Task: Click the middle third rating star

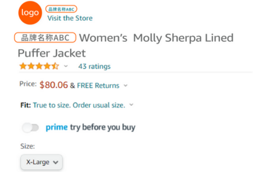Action: coord(39,66)
